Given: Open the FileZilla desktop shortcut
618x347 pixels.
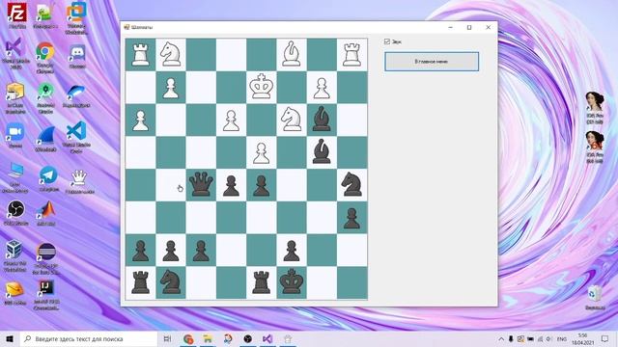Looking at the screenshot, I should (17, 15).
